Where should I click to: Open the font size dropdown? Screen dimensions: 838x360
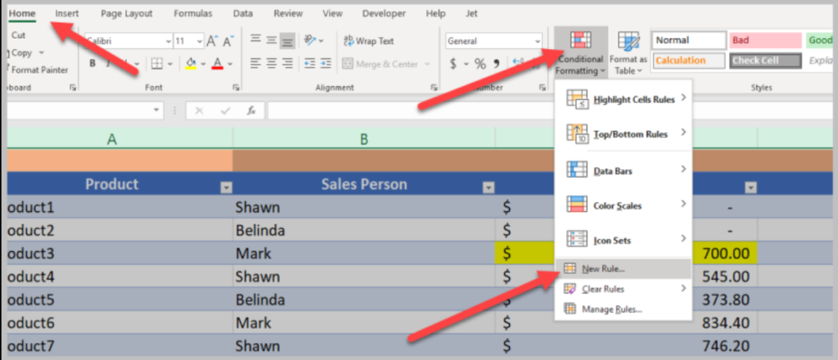199,41
